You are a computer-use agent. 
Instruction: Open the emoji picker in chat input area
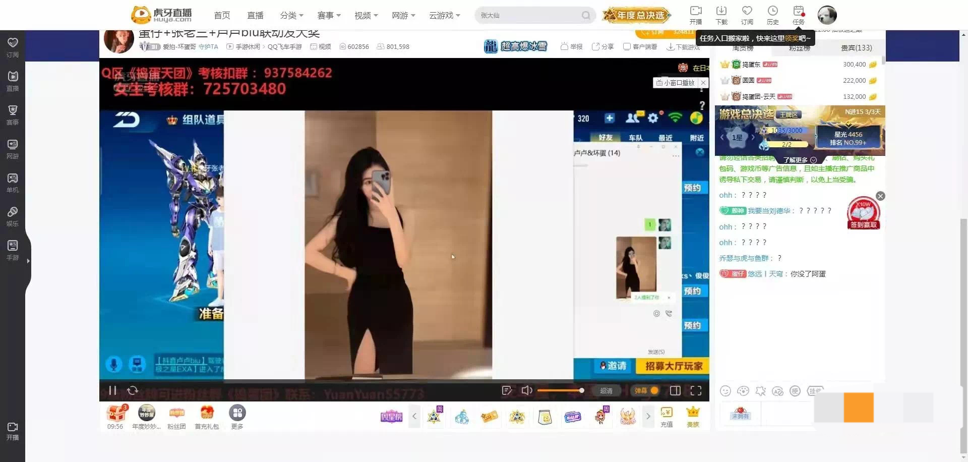point(725,391)
